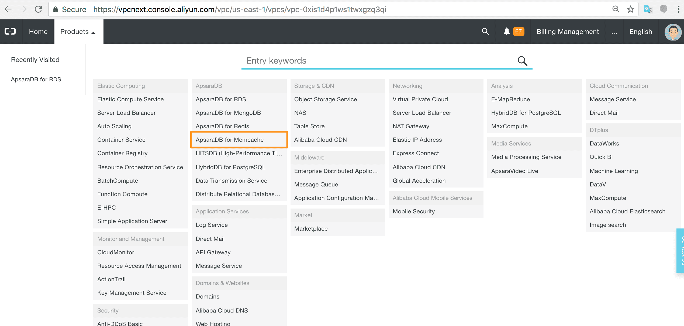Open Machine Learning
684x326 pixels.
tap(614, 171)
